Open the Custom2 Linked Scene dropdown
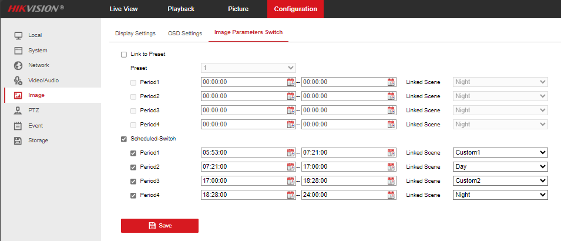This screenshot has height=241, width=561. click(x=500, y=181)
